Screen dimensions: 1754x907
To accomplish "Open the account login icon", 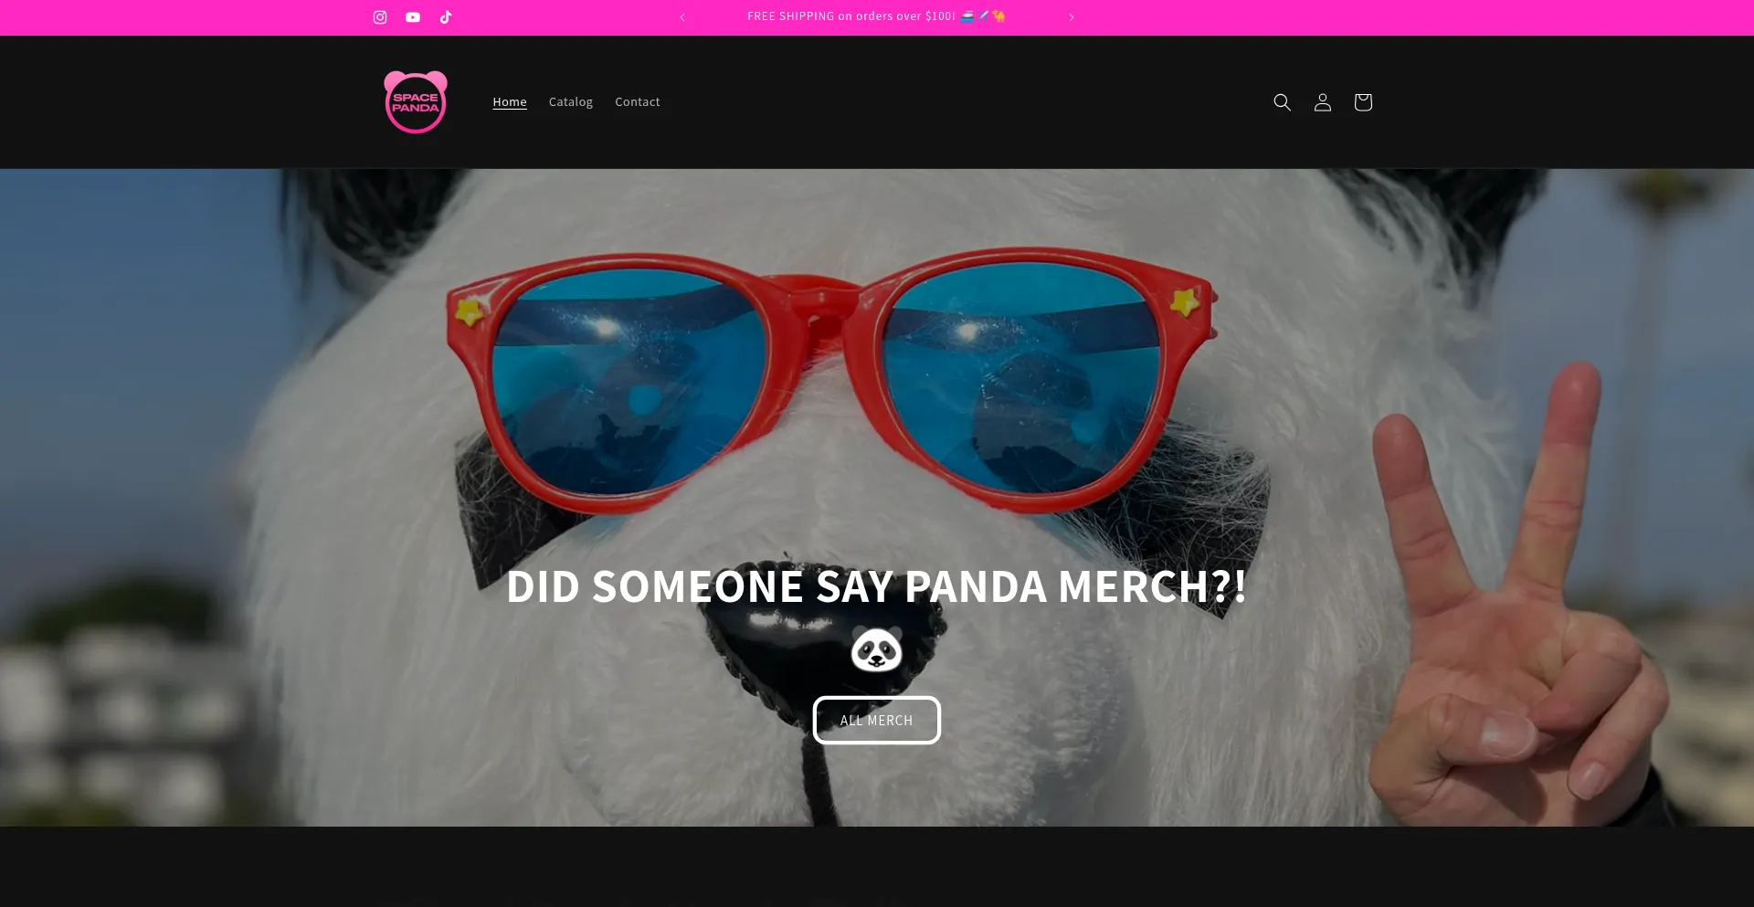I will point(1323,102).
